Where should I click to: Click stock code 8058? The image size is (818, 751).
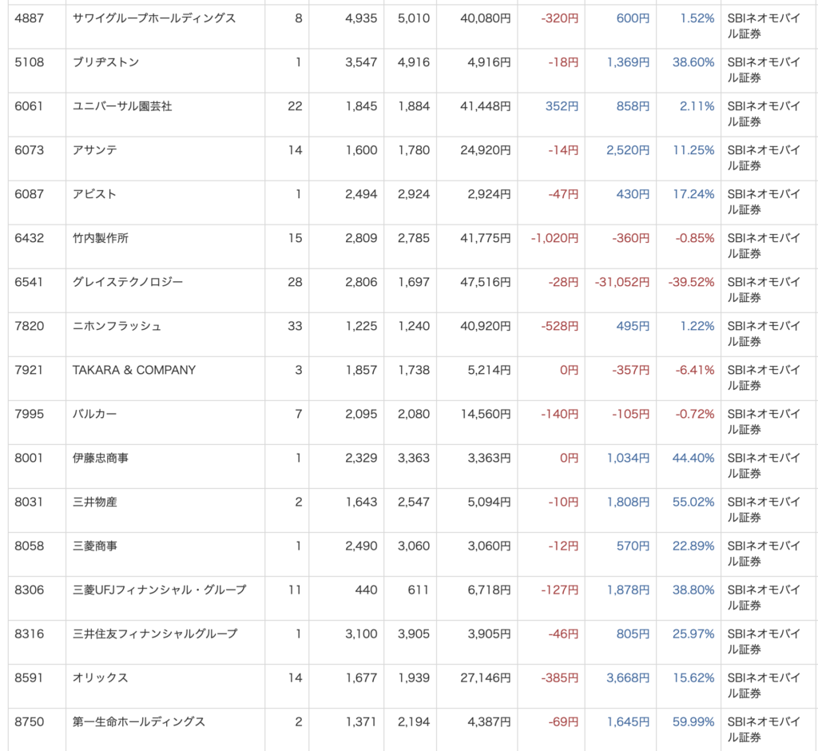pos(30,546)
